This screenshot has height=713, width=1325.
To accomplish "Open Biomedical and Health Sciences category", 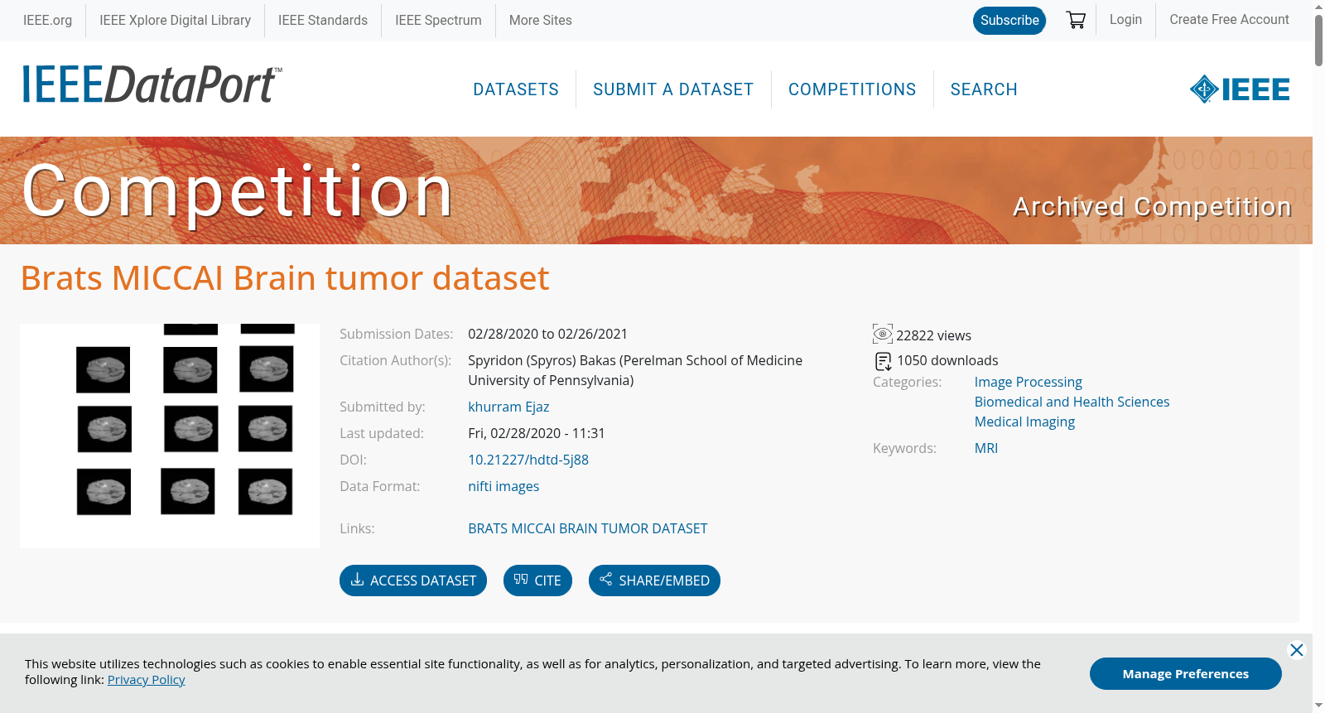I will (1072, 402).
